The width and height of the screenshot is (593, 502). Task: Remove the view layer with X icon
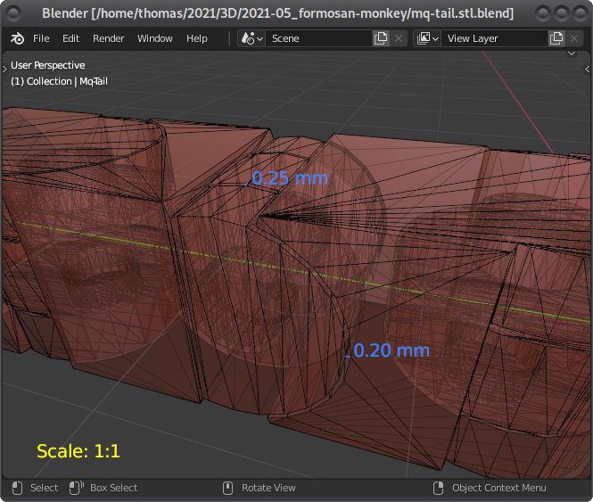(x=575, y=38)
